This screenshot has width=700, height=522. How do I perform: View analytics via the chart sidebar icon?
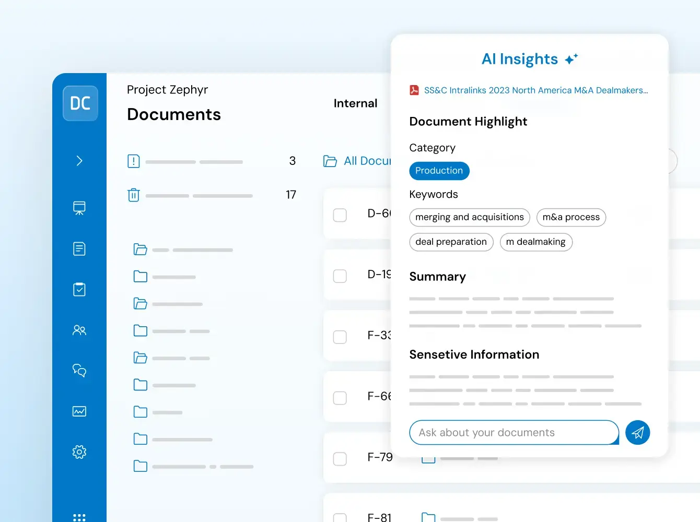(x=79, y=411)
